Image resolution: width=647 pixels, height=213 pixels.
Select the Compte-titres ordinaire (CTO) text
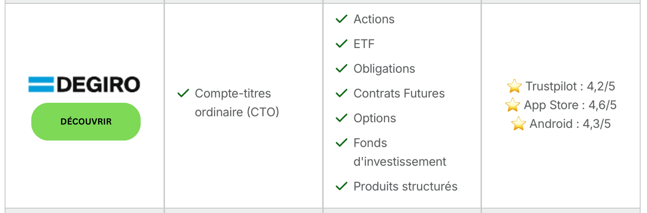tap(237, 103)
